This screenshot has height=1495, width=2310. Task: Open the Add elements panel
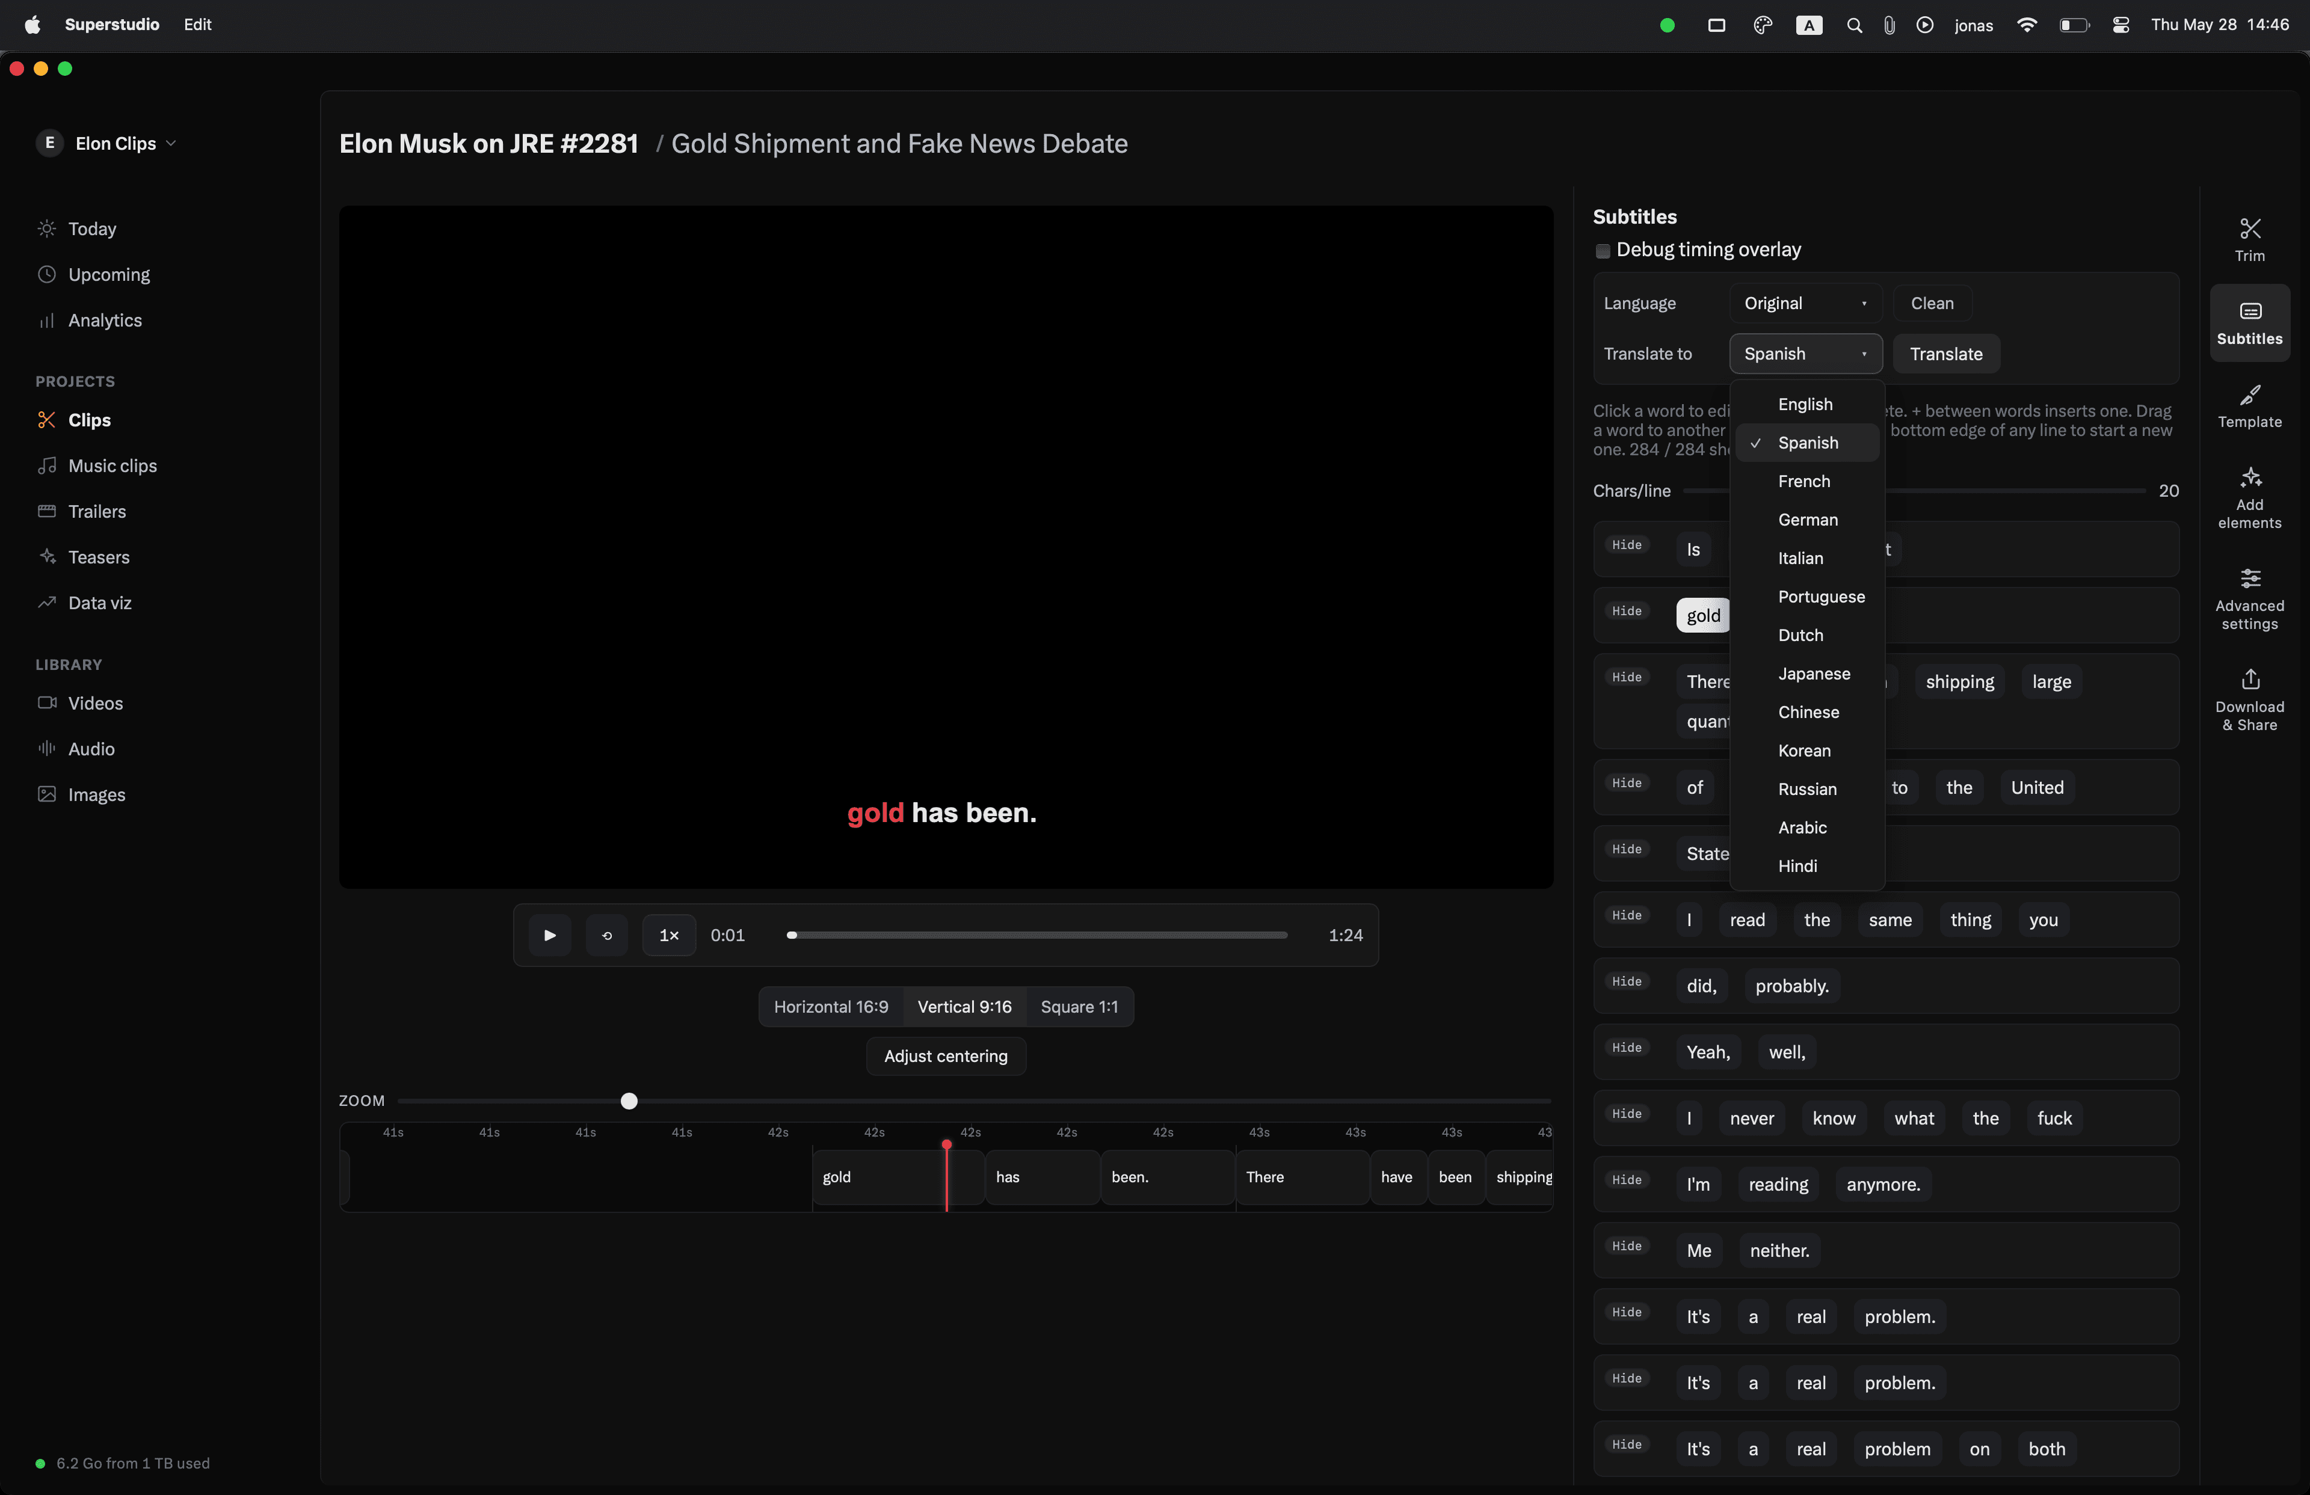2249,498
